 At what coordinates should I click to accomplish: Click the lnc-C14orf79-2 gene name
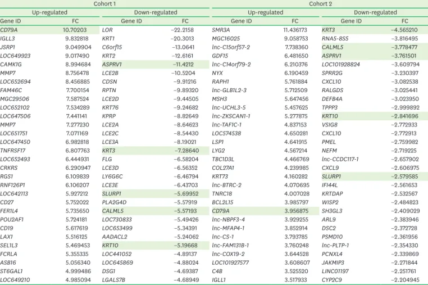pyautogui.click(x=231, y=65)
